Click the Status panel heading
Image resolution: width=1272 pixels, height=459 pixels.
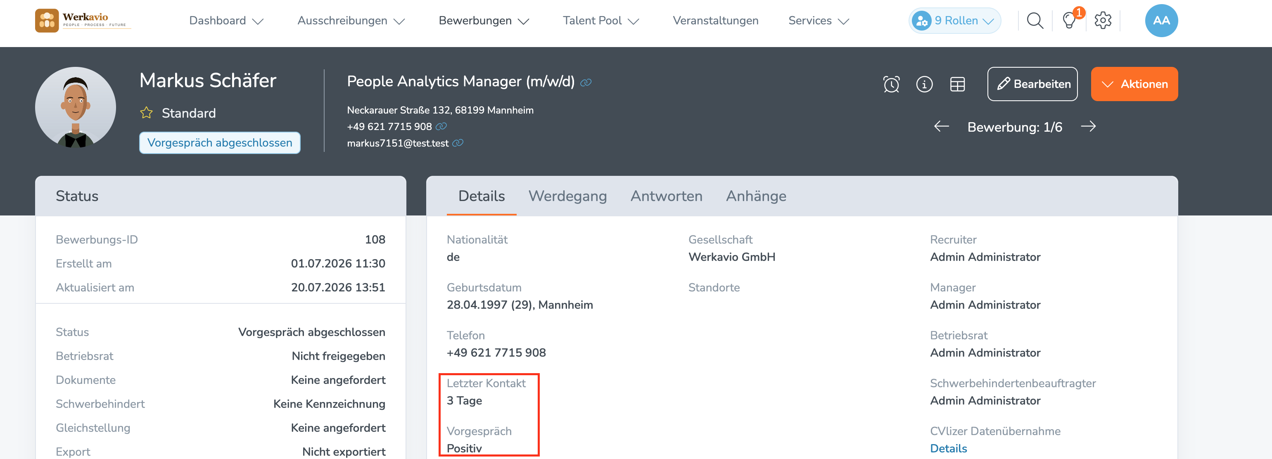[77, 196]
